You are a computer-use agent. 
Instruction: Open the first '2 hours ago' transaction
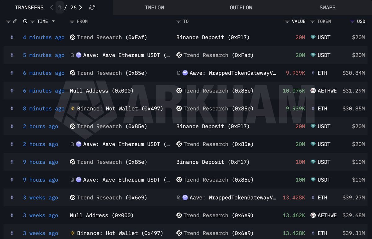click(40, 126)
